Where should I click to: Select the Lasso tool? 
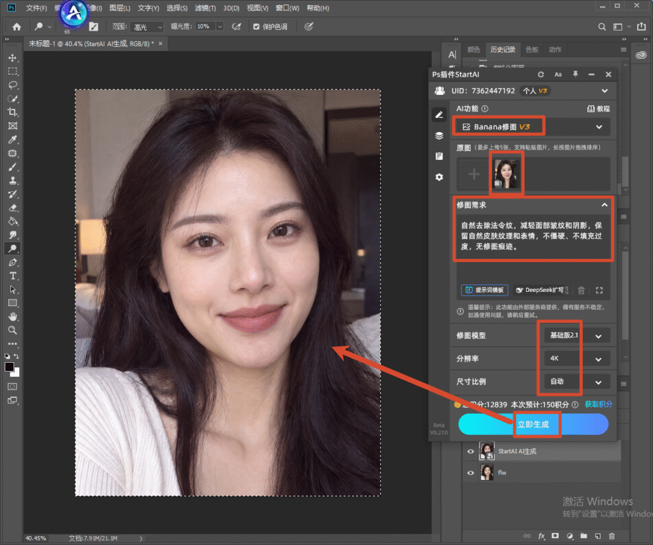pyautogui.click(x=13, y=85)
